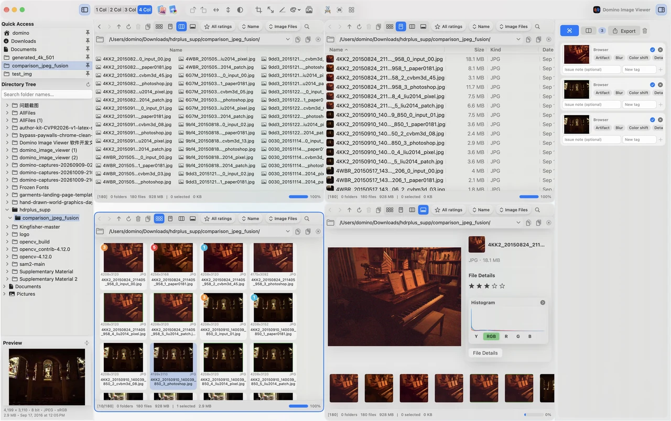The width and height of the screenshot is (671, 421).
Task: Select the Crop tool in the top toolbar
Action: coord(258,9)
